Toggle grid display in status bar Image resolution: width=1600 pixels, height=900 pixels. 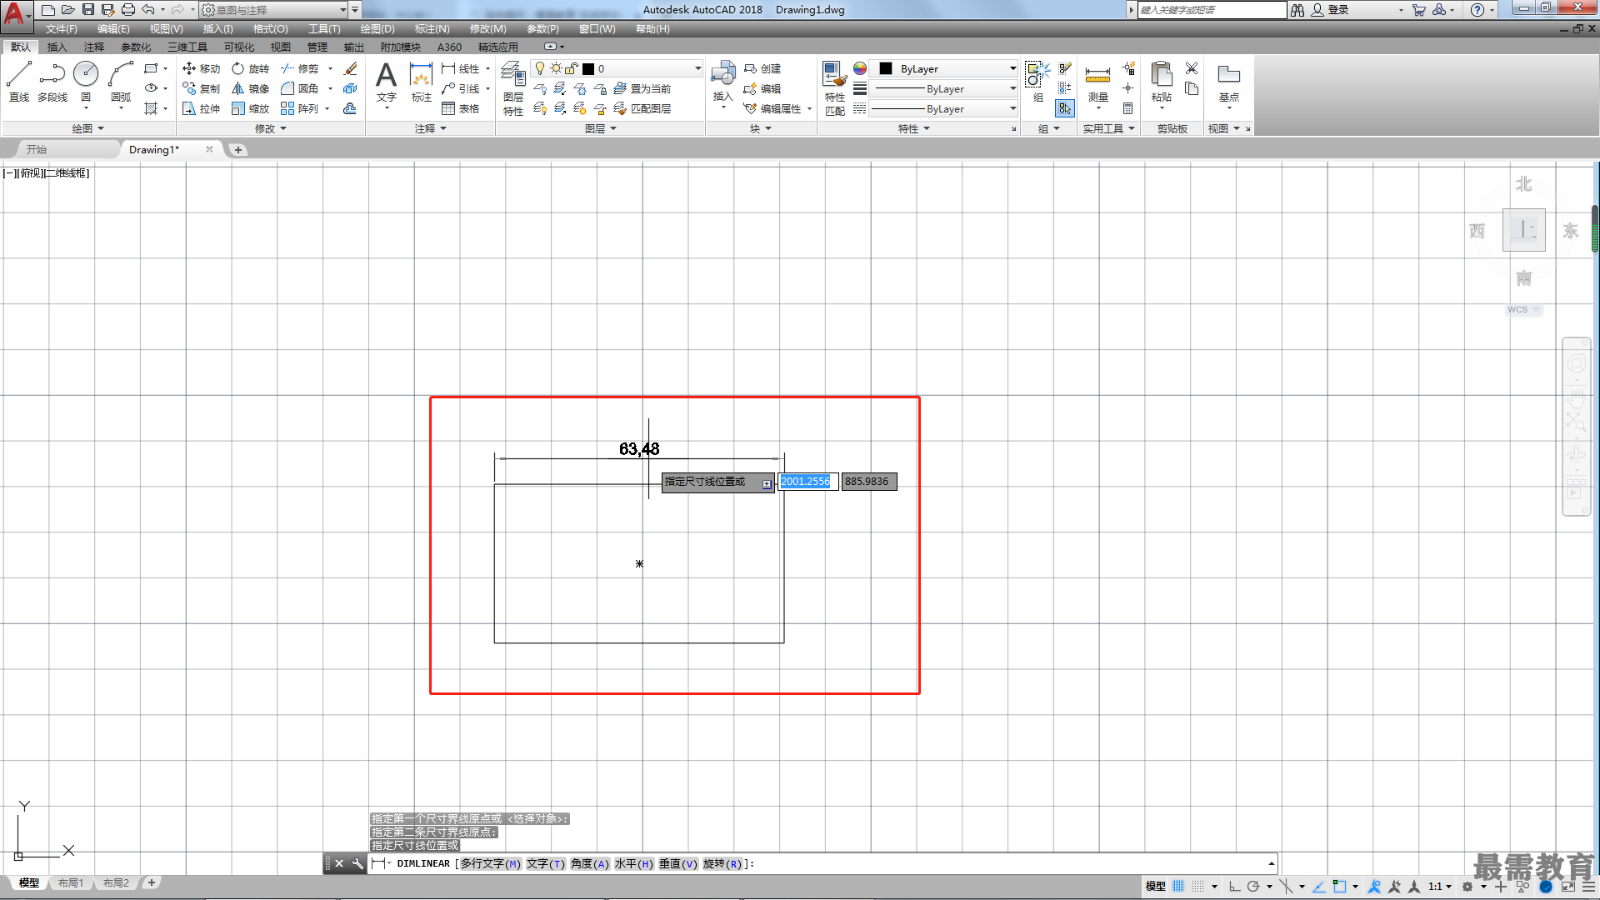[x=1178, y=886]
